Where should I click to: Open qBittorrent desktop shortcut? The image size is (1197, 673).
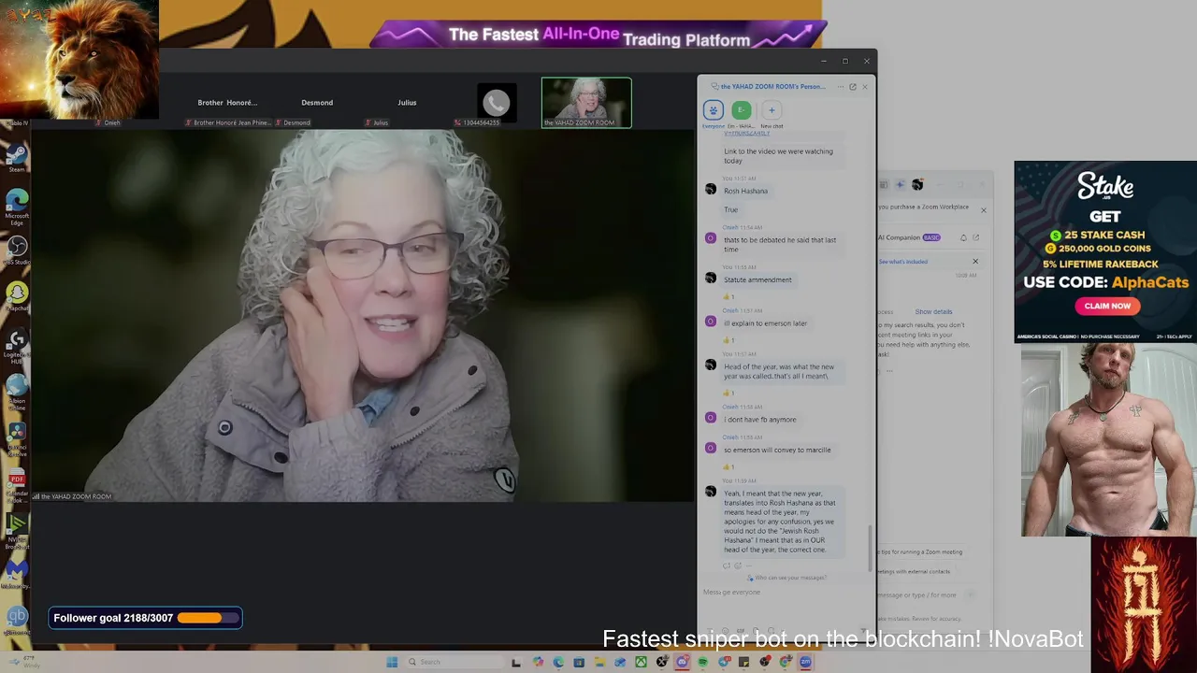click(17, 619)
